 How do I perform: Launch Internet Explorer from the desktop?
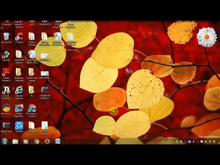coord(19,93)
